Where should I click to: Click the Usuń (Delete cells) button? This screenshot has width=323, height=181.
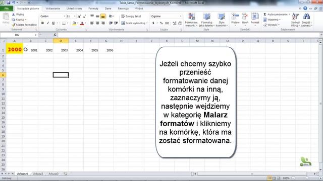coord(245,19)
